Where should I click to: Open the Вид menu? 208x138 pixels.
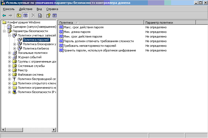[x=39, y=9]
